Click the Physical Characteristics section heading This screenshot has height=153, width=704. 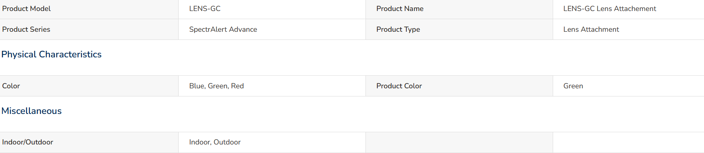pyautogui.click(x=52, y=54)
